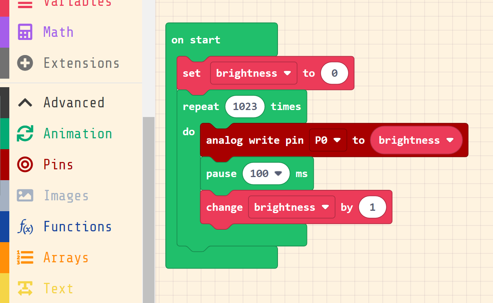Open brightness variable dropdown in analog write

click(450, 140)
